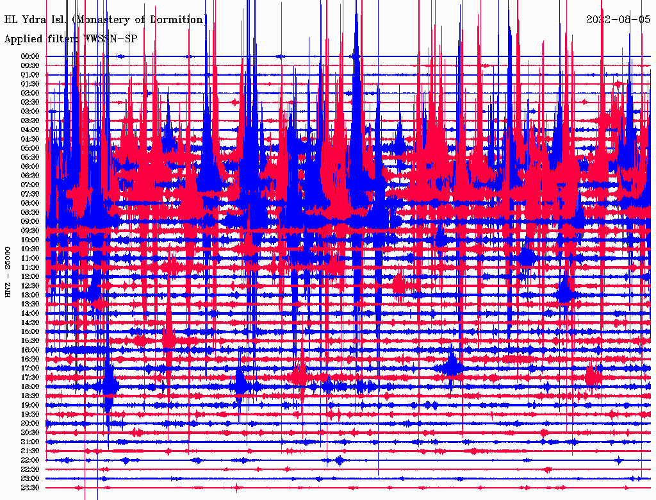This screenshot has width=656, height=500.
Task: Select the 23:00 time row label
Action: pyautogui.click(x=30, y=479)
